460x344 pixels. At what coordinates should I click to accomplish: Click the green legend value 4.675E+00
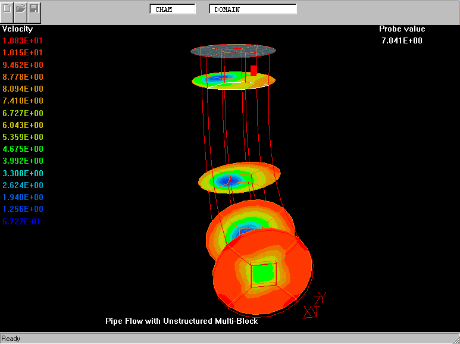point(23,149)
